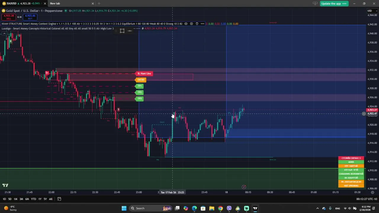Image resolution: width=379 pixels, height=213 pixels.
Task: Show hidden system tray icons
Action: tap(317, 208)
